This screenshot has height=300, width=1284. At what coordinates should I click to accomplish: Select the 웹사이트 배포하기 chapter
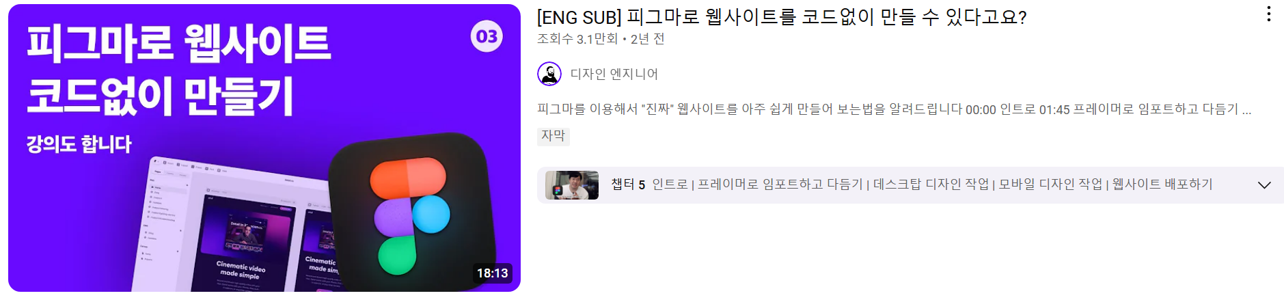(x=1162, y=185)
